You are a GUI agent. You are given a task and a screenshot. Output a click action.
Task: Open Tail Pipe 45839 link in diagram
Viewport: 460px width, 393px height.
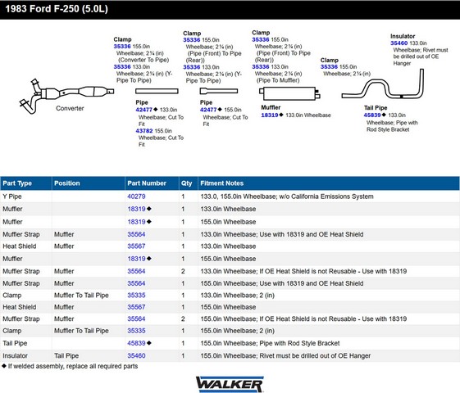(372, 115)
